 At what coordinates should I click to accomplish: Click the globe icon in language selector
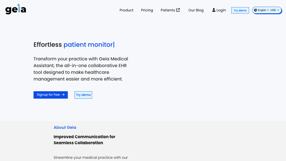pos(255,10)
